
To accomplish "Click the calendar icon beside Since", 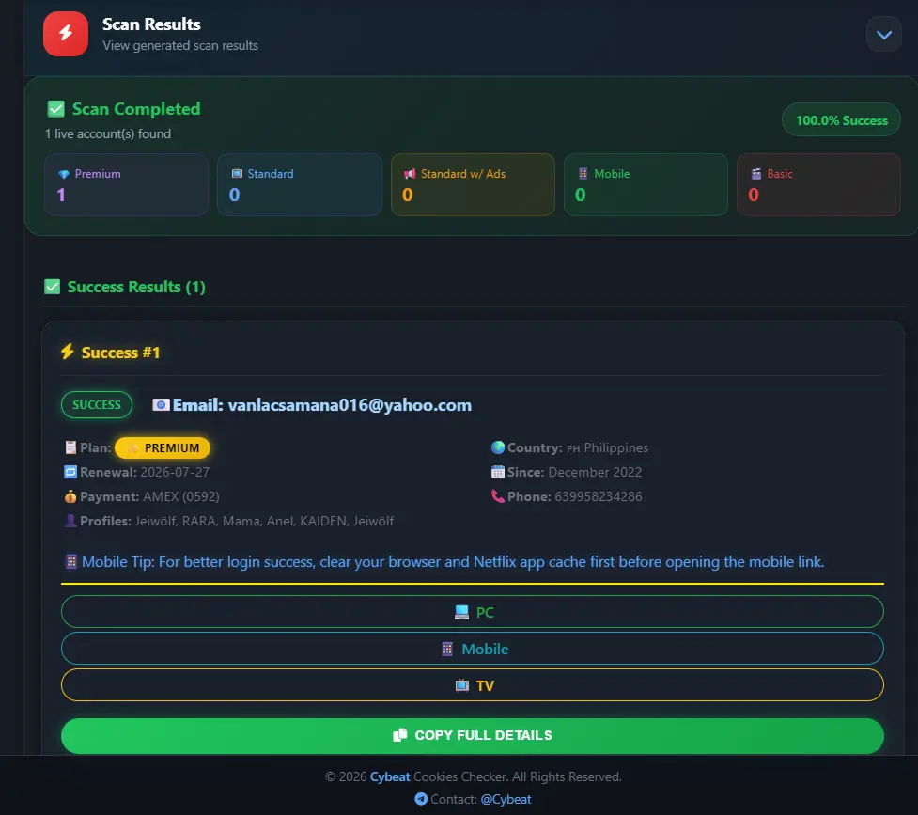I will pyautogui.click(x=498, y=472).
